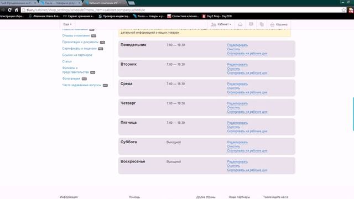The image size is (354, 199).
Task: Open Ссылки на партнеров in sidebar
Action: tap(77, 55)
